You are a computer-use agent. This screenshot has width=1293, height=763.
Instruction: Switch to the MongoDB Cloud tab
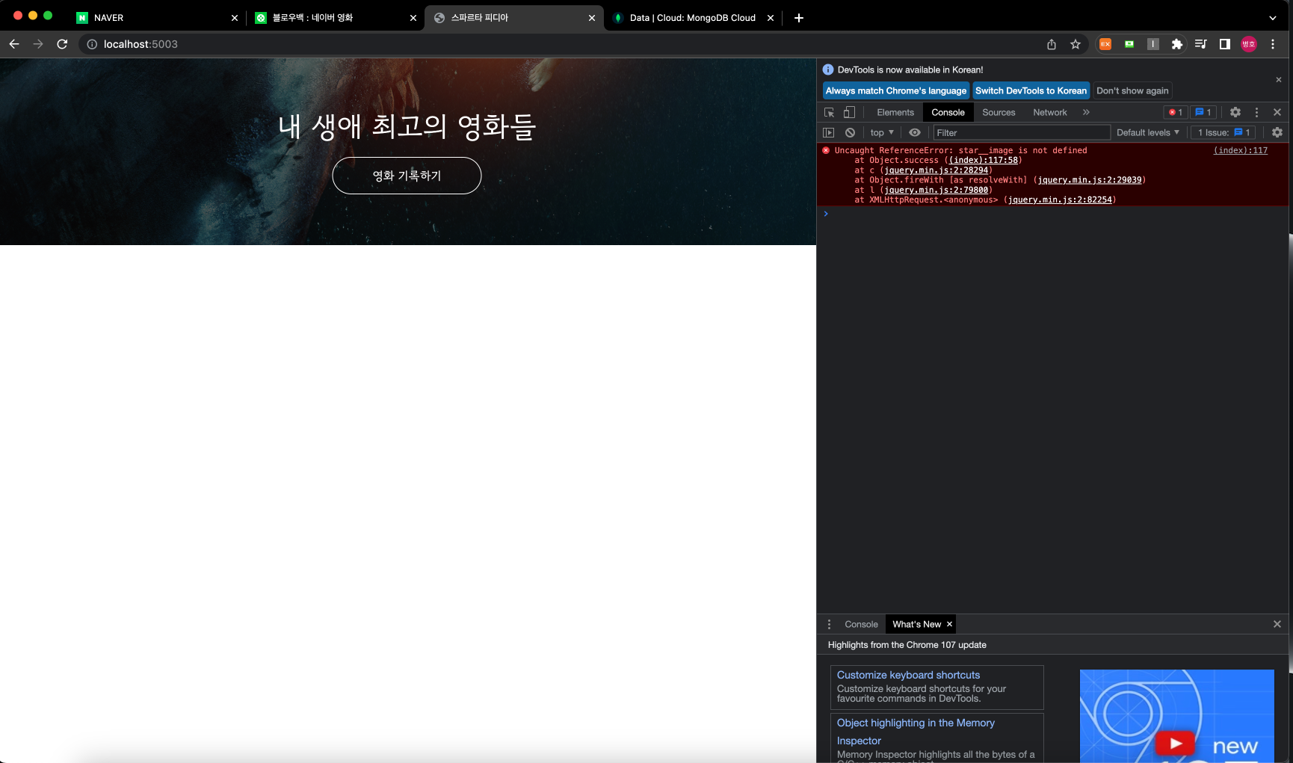692,18
